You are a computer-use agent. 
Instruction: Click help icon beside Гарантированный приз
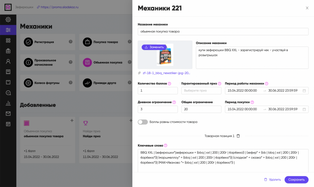click(x=220, y=84)
